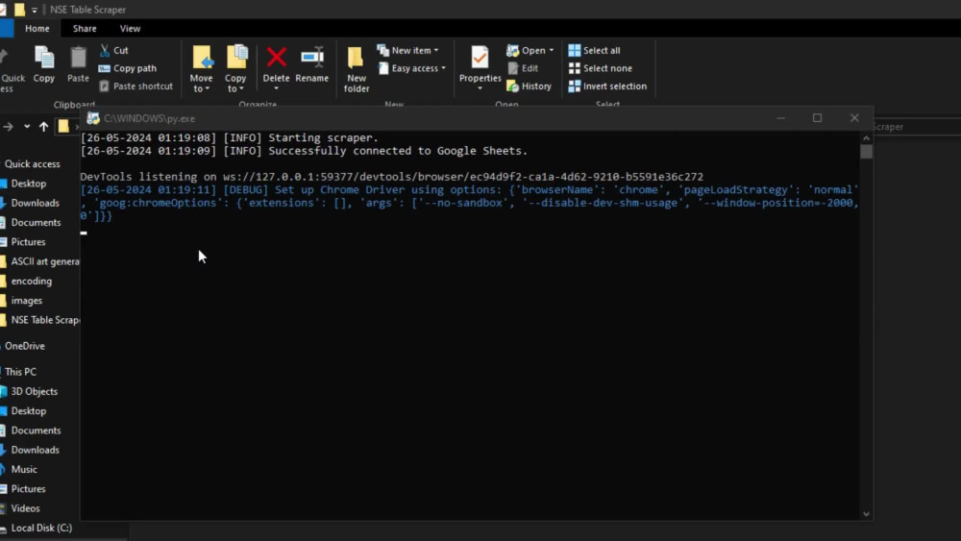961x541 pixels.
Task: Click Paste shortcut in the ribbon
Action: coord(136,86)
